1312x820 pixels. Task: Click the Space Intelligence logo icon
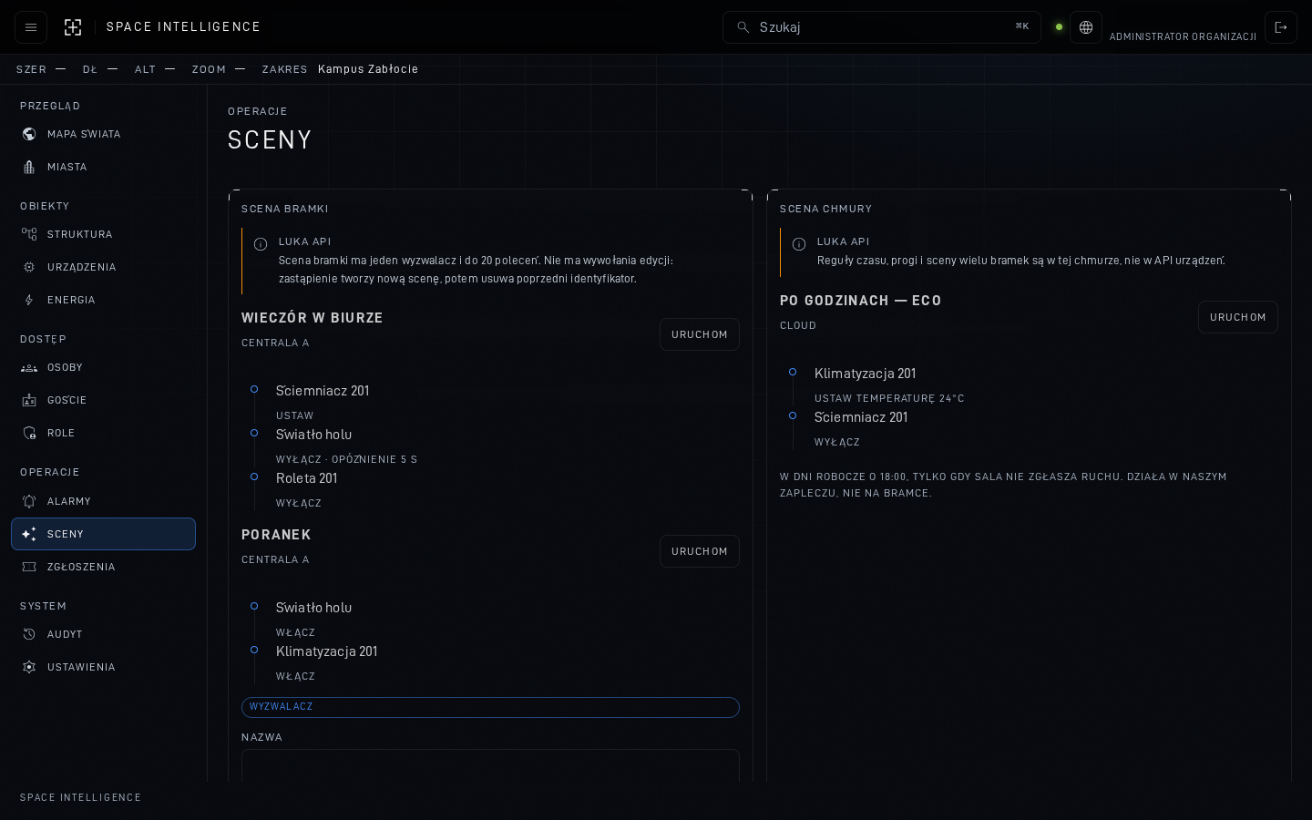pyautogui.click(x=73, y=27)
